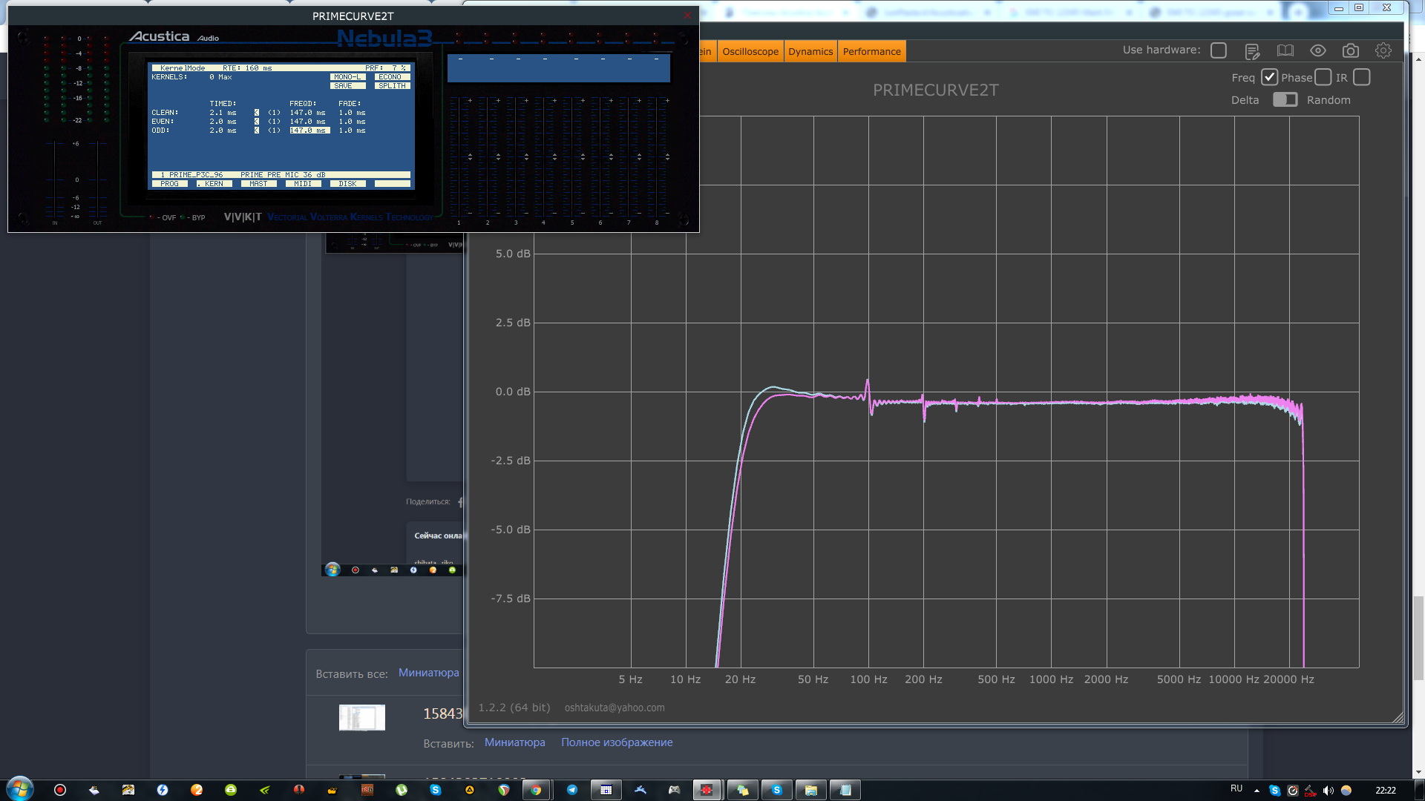This screenshot has height=801, width=1425.
Task: Open the file explorer folder in taskbar
Action: pyautogui.click(x=810, y=790)
